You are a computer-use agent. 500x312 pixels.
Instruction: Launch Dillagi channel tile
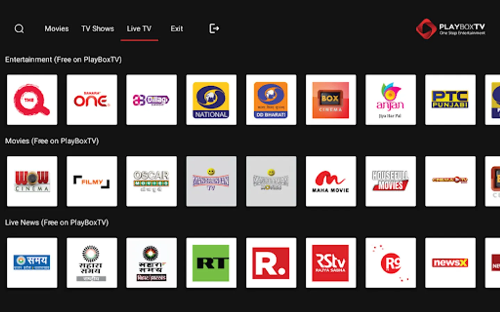click(152, 100)
